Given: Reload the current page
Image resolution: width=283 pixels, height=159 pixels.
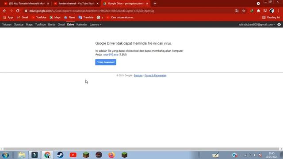Looking at the screenshot, I should (x=18, y=11).
